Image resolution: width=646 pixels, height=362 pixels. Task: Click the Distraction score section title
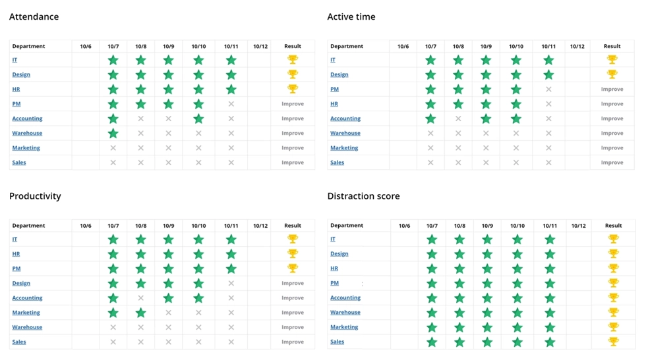363,196
